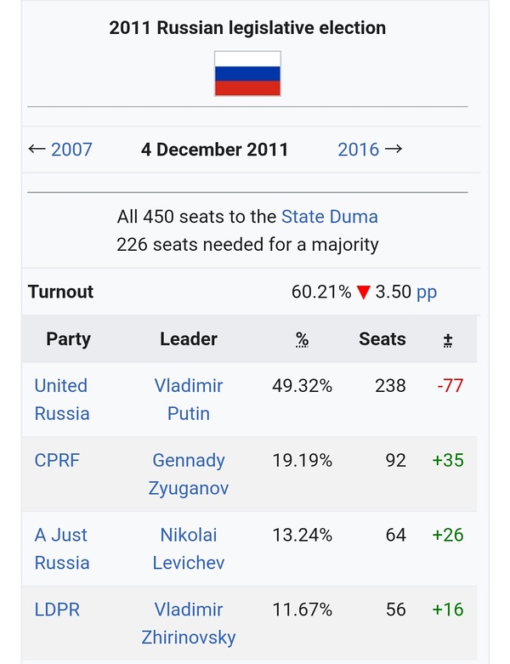Go to the 2016 election link

click(358, 150)
